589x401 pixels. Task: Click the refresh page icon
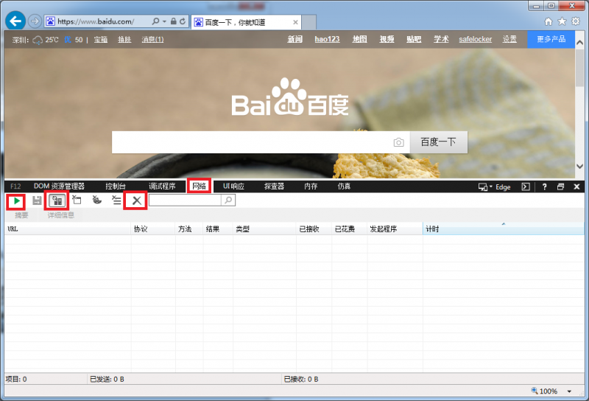[183, 21]
